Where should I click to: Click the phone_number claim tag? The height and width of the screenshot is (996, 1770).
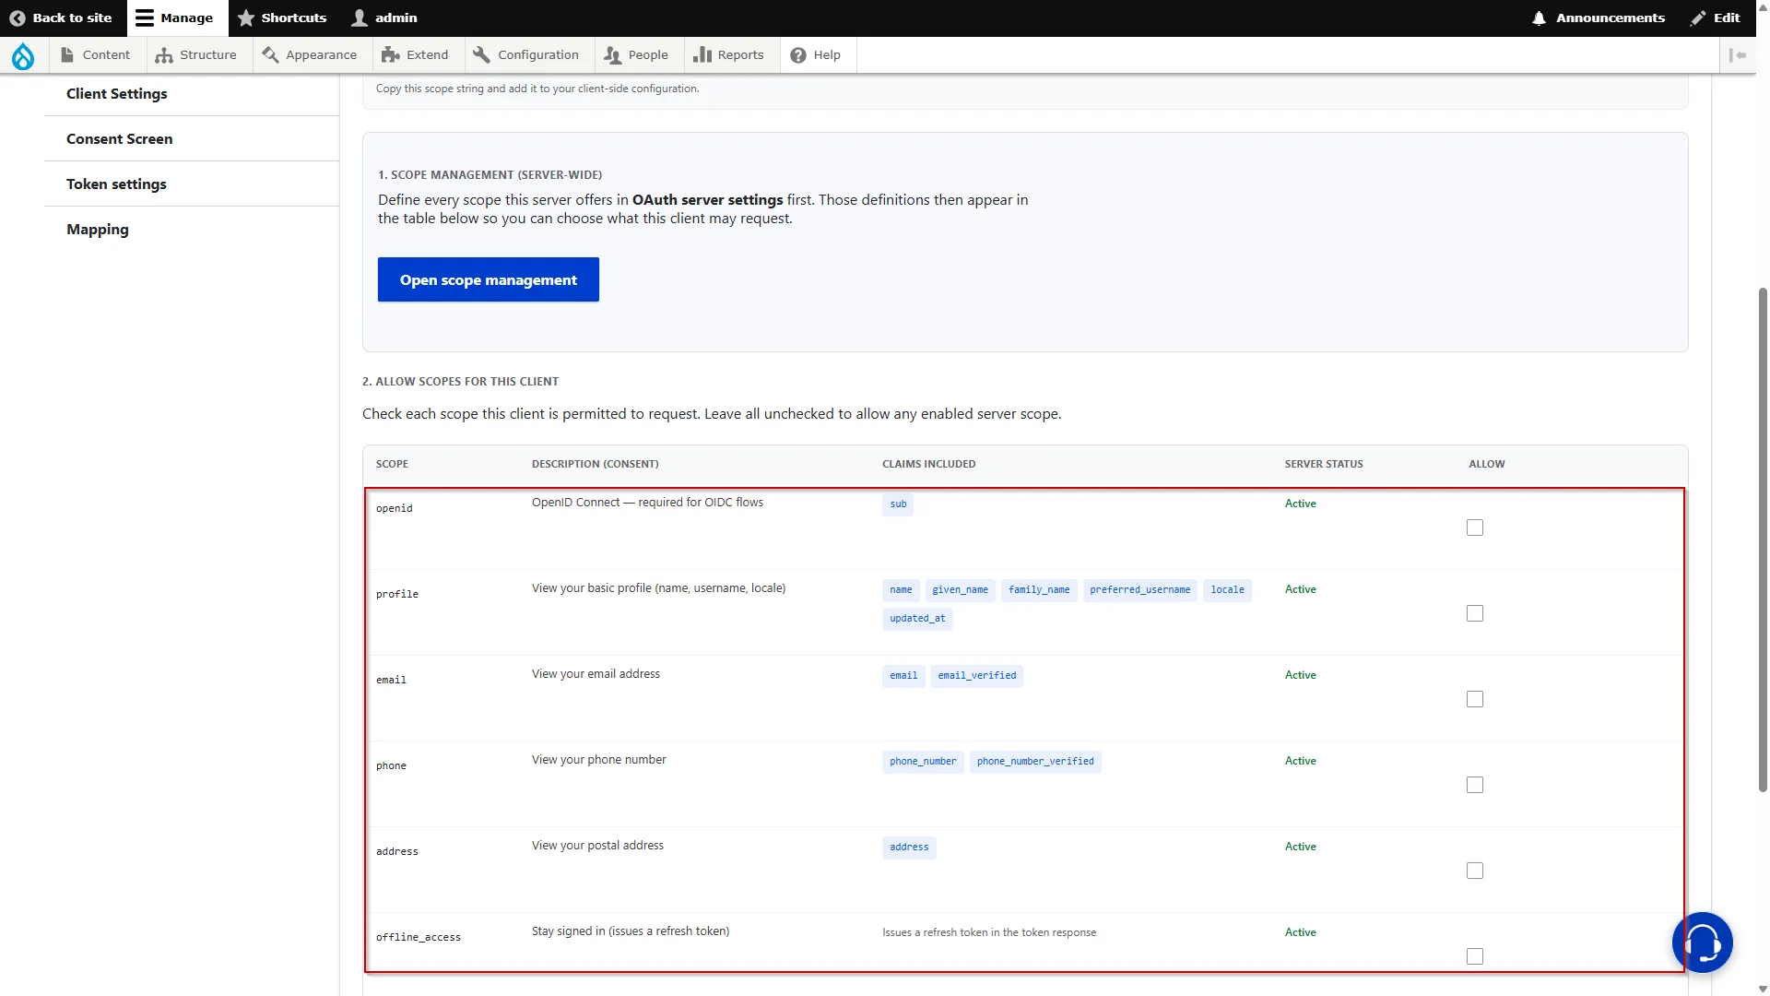click(x=923, y=762)
